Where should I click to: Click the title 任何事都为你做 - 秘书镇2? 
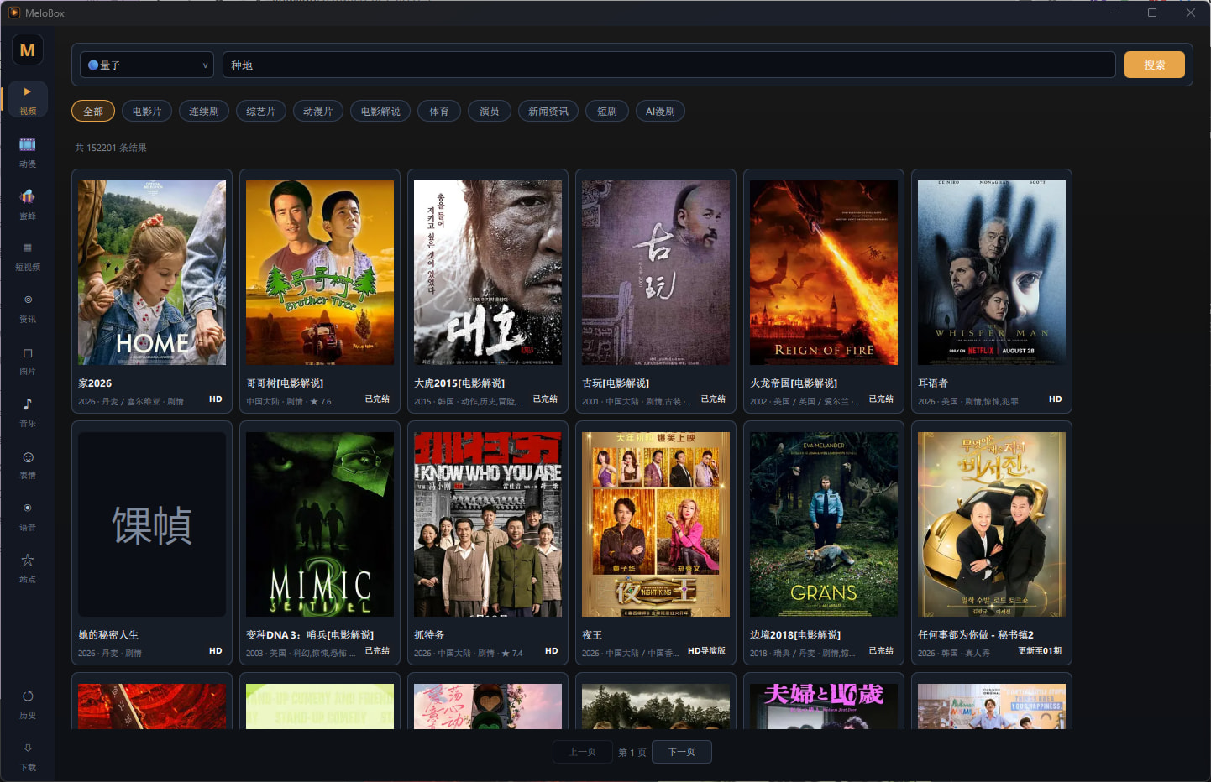(x=976, y=635)
